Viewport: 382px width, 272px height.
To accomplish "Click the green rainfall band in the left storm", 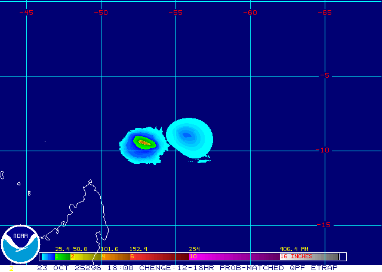I will tap(137, 140).
